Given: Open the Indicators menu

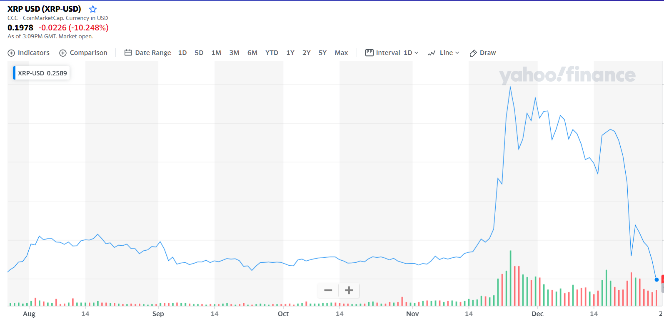Looking at the screenshot, I should point(34,53).
